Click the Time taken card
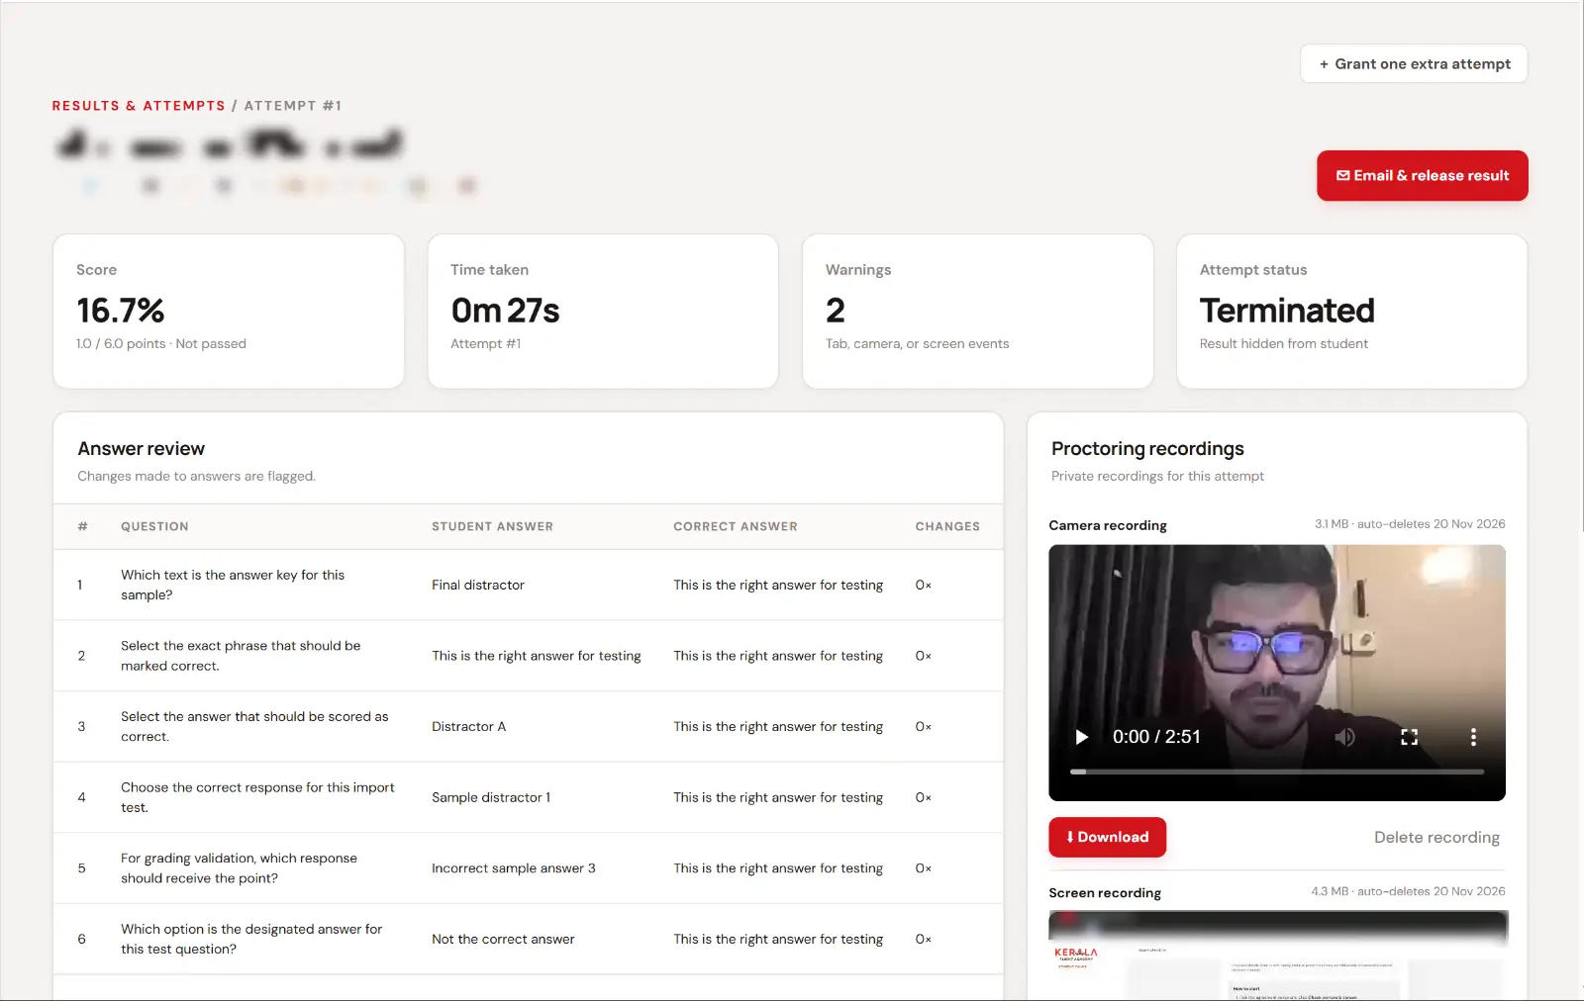 (x=603, y=311)
